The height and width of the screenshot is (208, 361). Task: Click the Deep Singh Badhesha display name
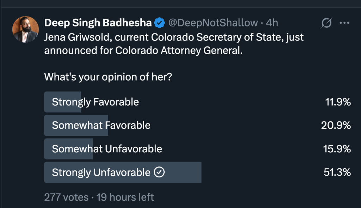(x=98, y=23)
